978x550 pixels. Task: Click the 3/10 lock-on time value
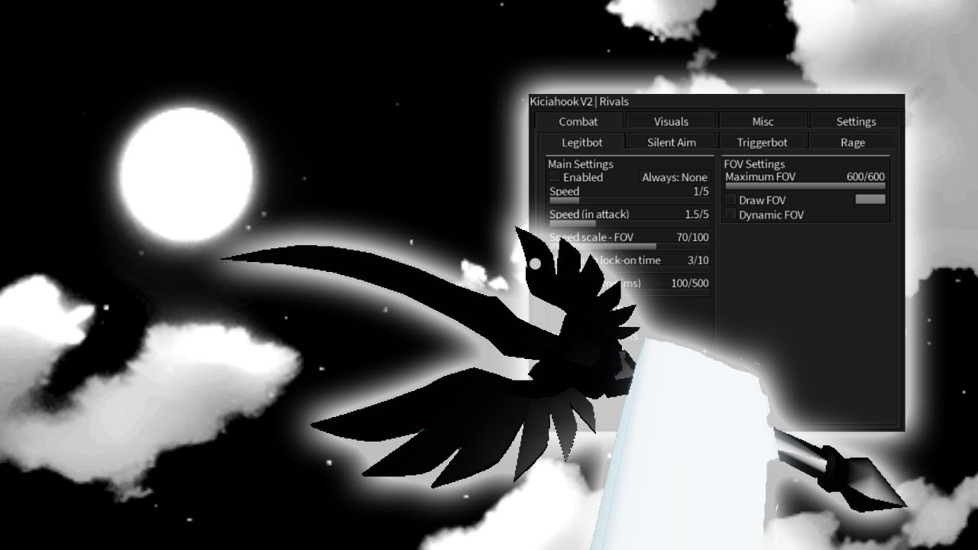click(698, 260)
